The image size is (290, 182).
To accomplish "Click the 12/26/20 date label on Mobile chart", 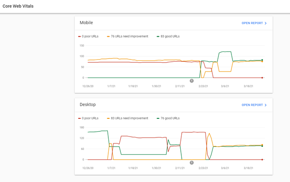I will tap(88, 86).
